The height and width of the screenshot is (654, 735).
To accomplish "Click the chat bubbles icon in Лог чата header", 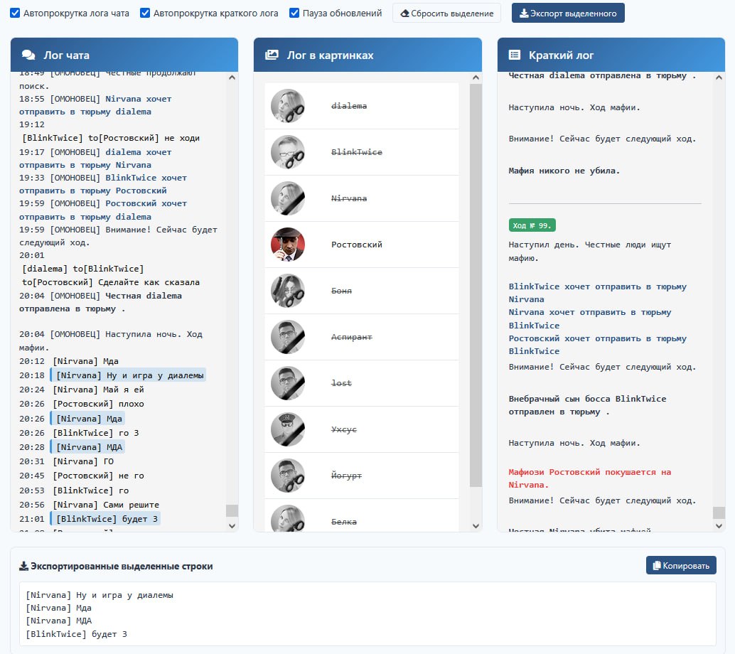I will [28, 55].
